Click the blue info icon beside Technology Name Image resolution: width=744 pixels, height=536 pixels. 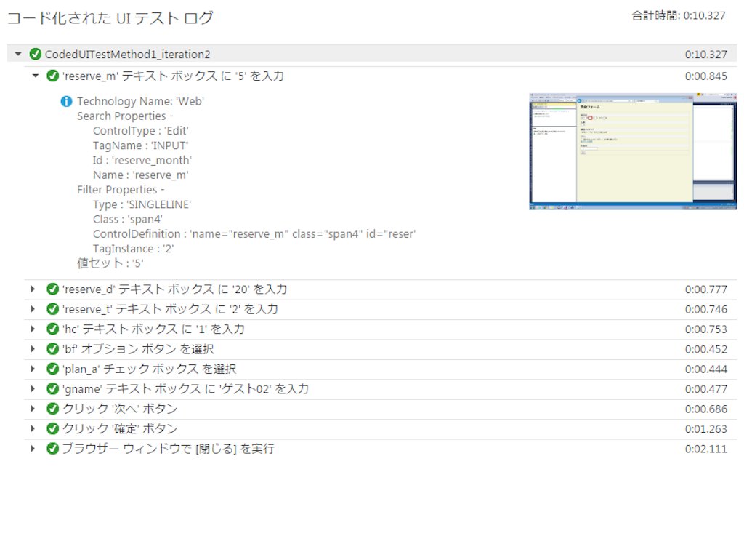tap(66, 101)
